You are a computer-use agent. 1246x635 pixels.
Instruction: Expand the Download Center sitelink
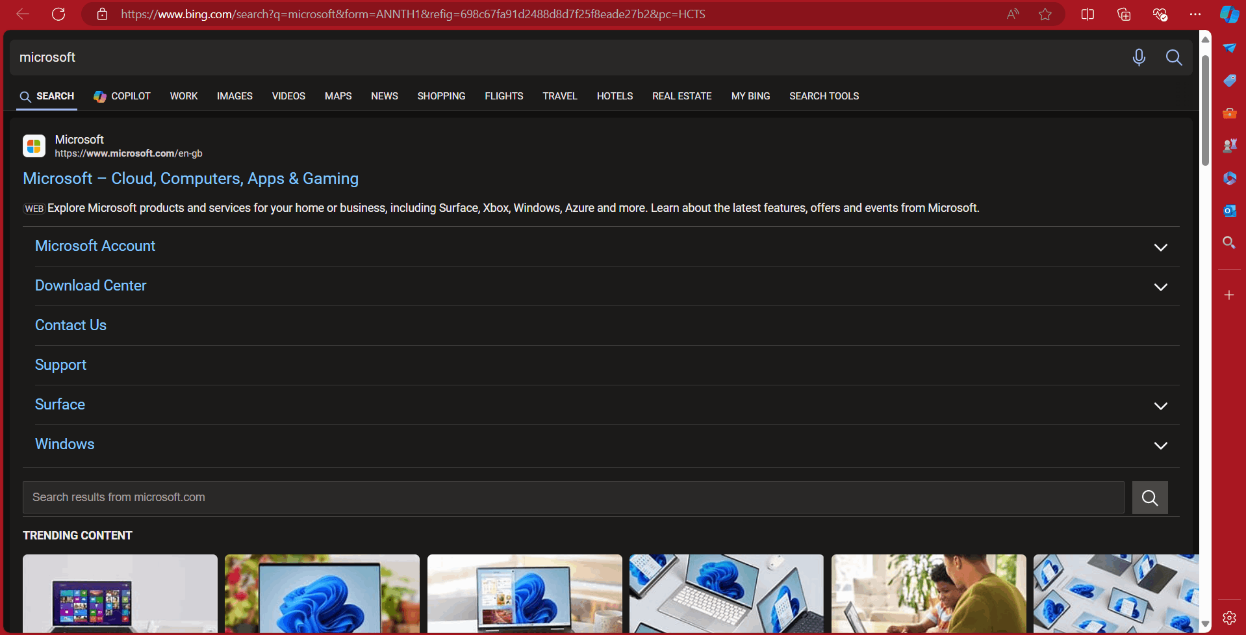pyautogui.click(x=1161, y=287)
